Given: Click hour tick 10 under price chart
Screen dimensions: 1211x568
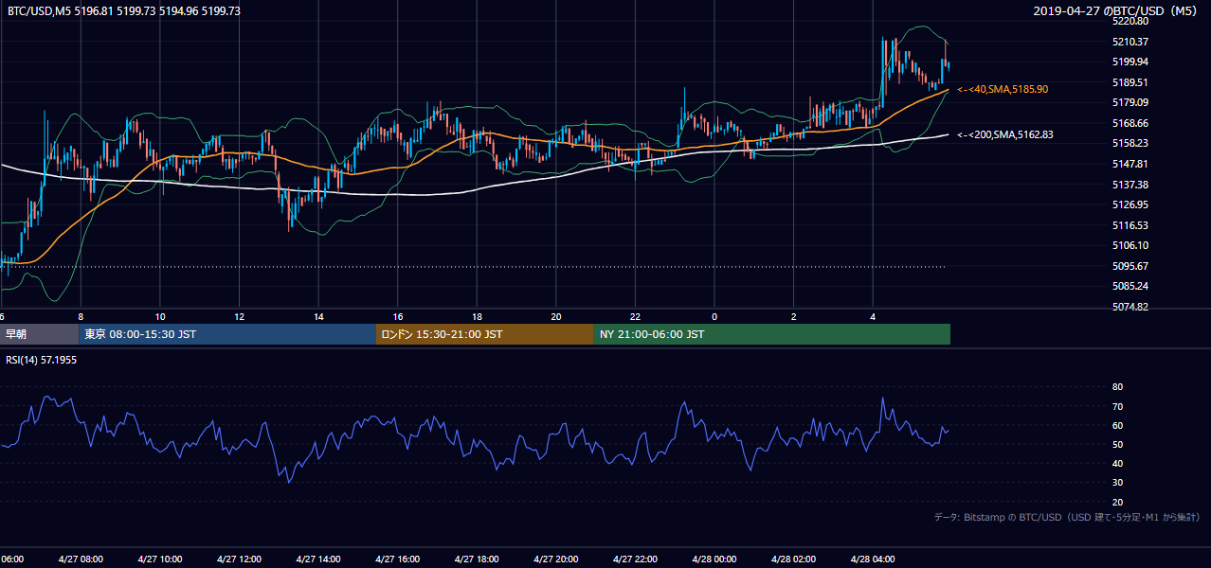Looking at the screenshot, I should [x=160, y=317].
